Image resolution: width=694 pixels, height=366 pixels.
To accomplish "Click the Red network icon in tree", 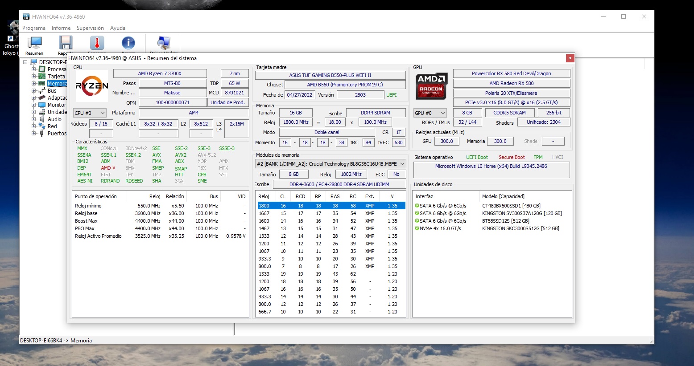I will (42, 126).
